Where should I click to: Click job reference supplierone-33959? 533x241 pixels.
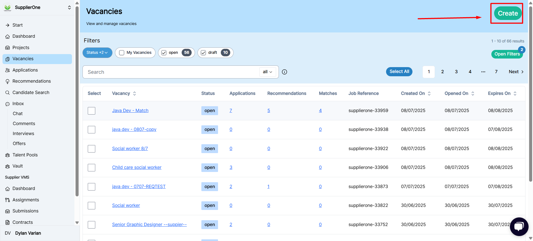click(368, 111)
